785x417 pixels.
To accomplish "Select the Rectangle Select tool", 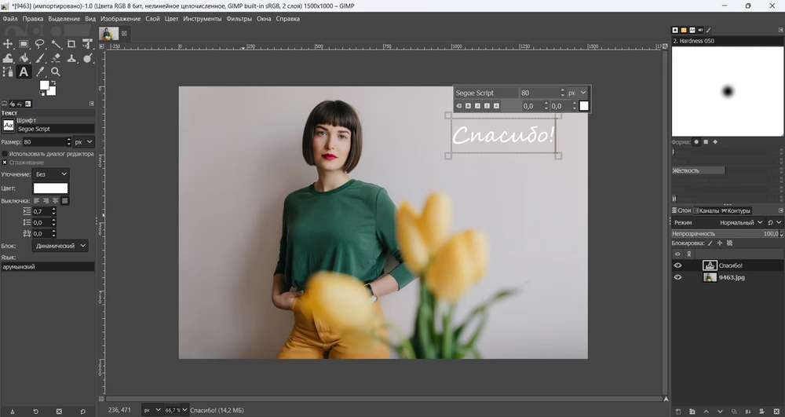I will pos(24,44).
